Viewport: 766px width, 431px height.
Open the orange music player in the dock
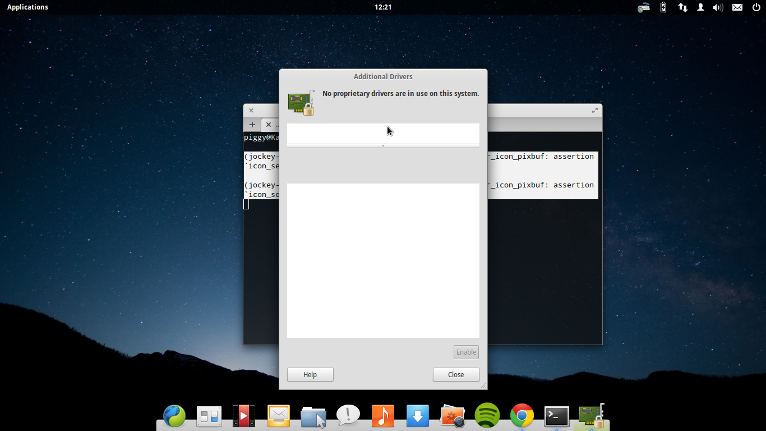tap(382, 416)
